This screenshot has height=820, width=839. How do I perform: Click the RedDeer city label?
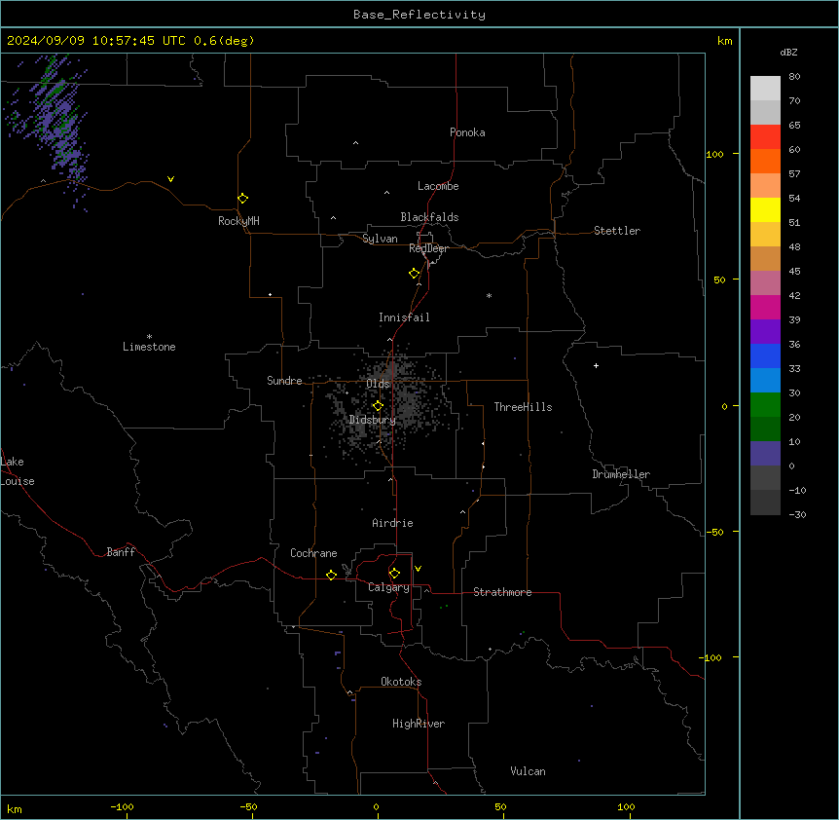tap(428, 248)
